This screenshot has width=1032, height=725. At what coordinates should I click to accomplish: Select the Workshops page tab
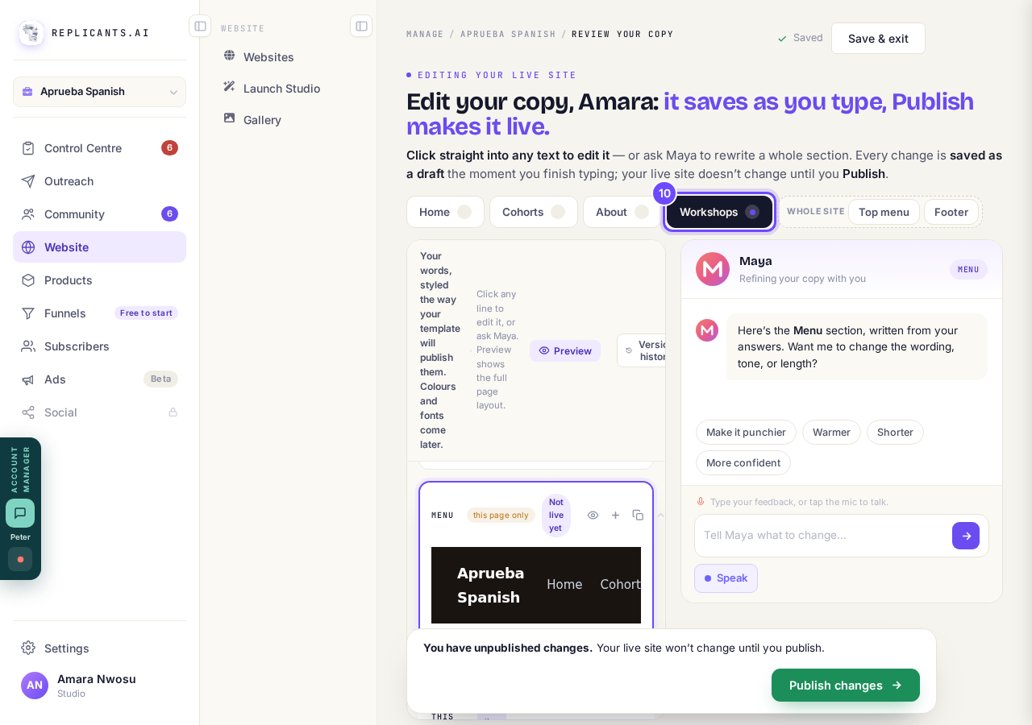pyautogui.click(x=719, y=212)
